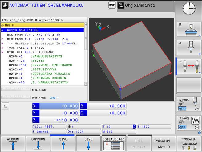This screenshot has width=202, height=152.
Task: Switch S100% override to OFF
Action: pyautogui.click(x=182, y=109)
